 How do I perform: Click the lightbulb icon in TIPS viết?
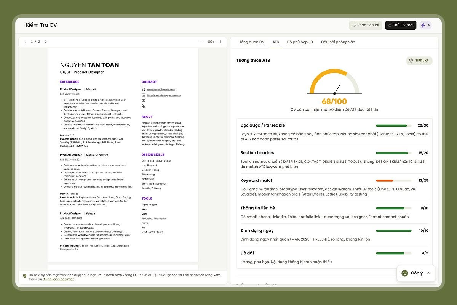tap(411, 61)
